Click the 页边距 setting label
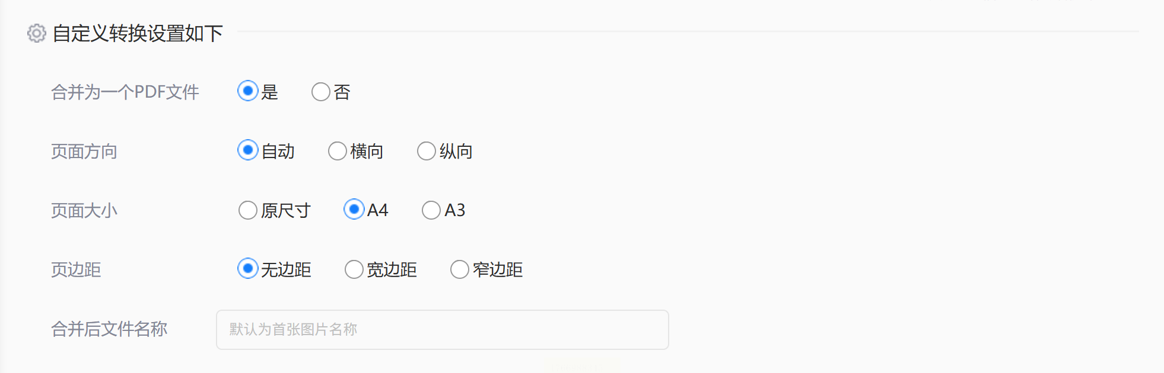Viewport: 1164px width, 373px height. (x=76, y=270)
